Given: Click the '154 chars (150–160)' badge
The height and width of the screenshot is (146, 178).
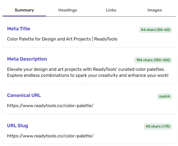Looking at the screenshot, I should pos(153,60).
